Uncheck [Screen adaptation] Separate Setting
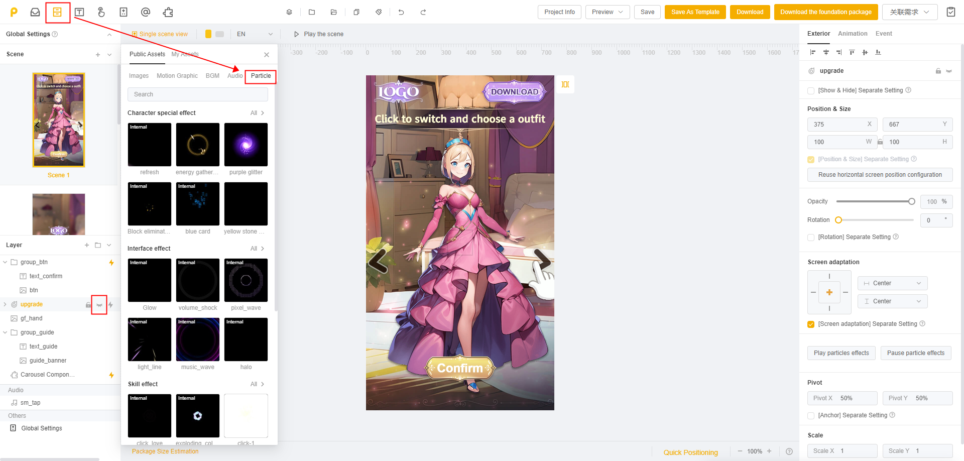 [x=811, y=324]
